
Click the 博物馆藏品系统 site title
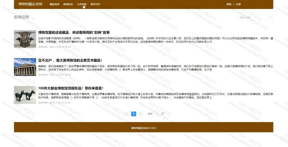coord(30,4)
